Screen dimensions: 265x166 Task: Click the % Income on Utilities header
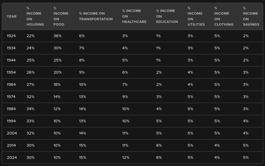pyautogui.click(x=196, y=16)
